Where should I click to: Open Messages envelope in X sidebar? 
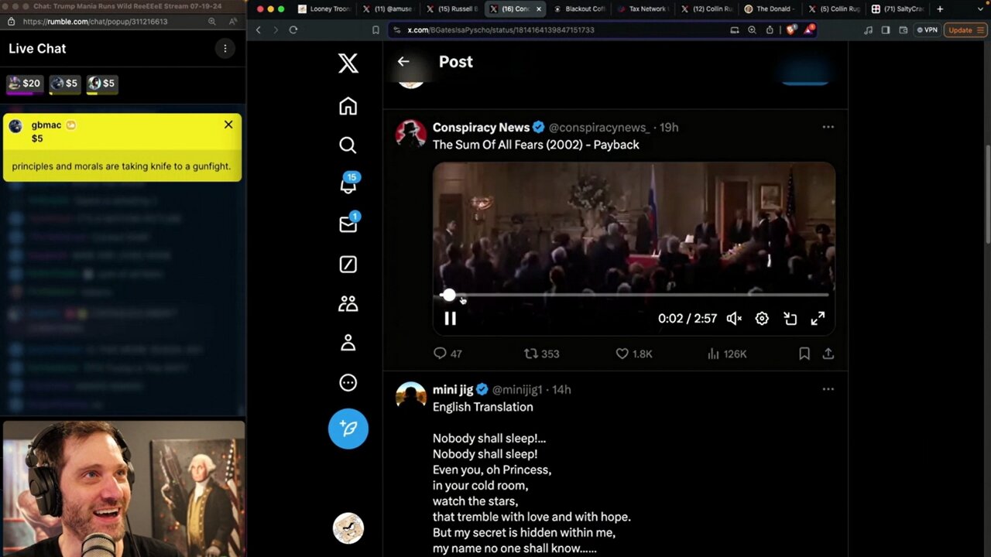point(348,223)
